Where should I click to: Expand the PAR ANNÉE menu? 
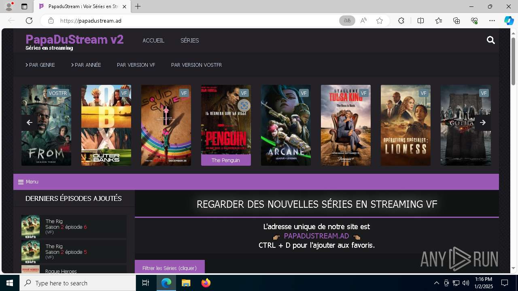pyautogui.click(x=86, y=65)
